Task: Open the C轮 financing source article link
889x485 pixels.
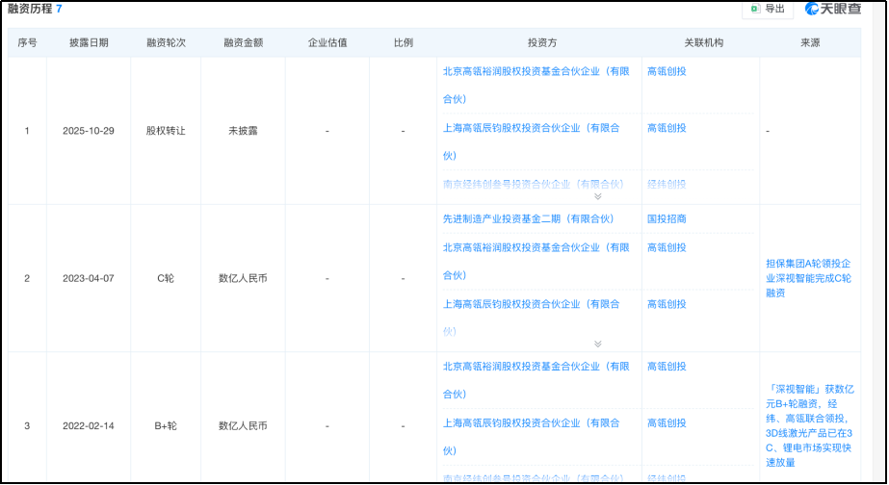Action: (808, 278)
